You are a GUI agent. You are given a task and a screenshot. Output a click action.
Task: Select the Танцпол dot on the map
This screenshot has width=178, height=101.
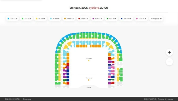click(x=89, y=61)
